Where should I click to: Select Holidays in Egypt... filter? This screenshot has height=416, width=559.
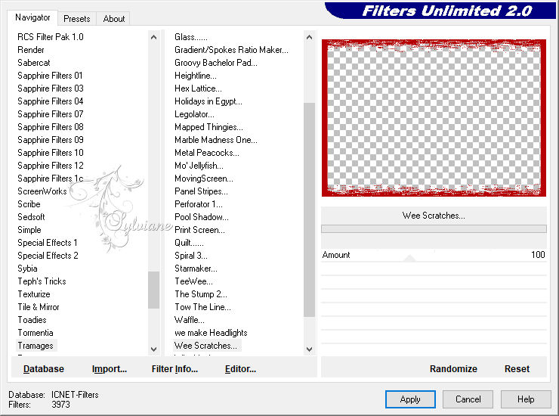(x=208, y=101)
